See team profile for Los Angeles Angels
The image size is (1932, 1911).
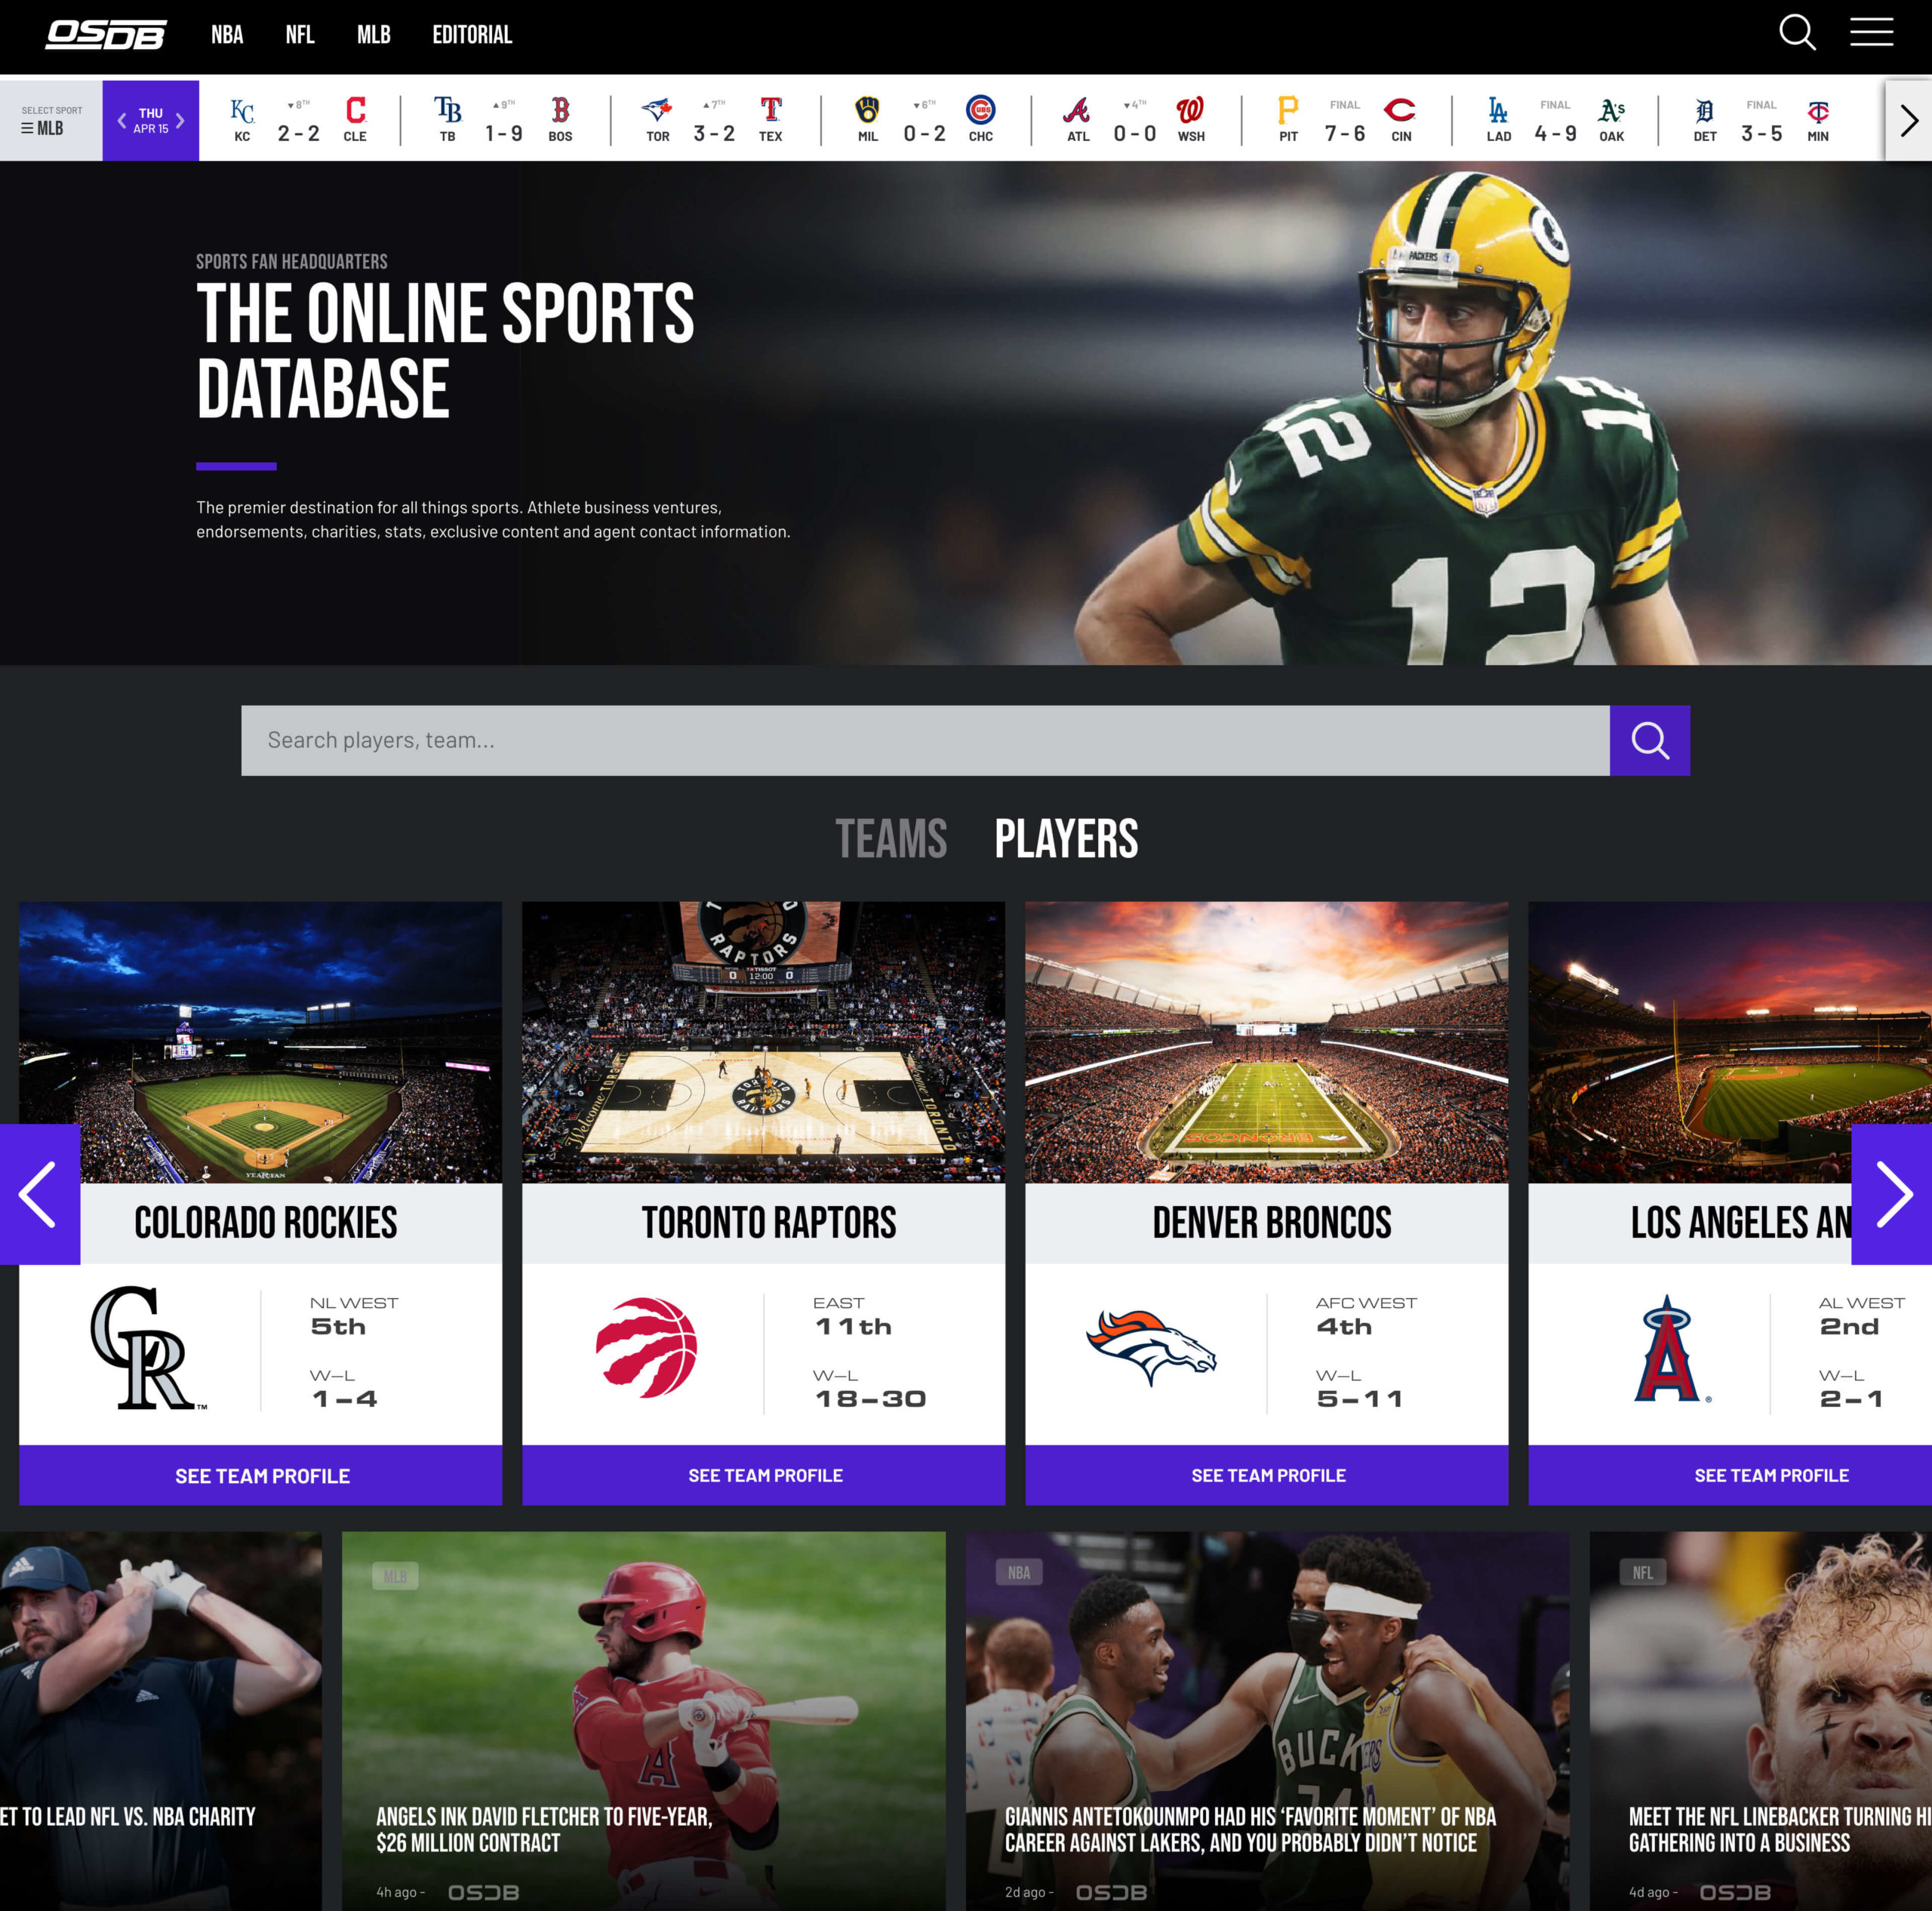pos(1730,1475)
